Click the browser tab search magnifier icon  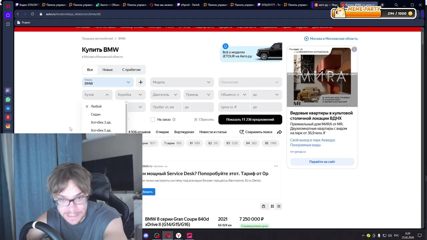[396, 5]
